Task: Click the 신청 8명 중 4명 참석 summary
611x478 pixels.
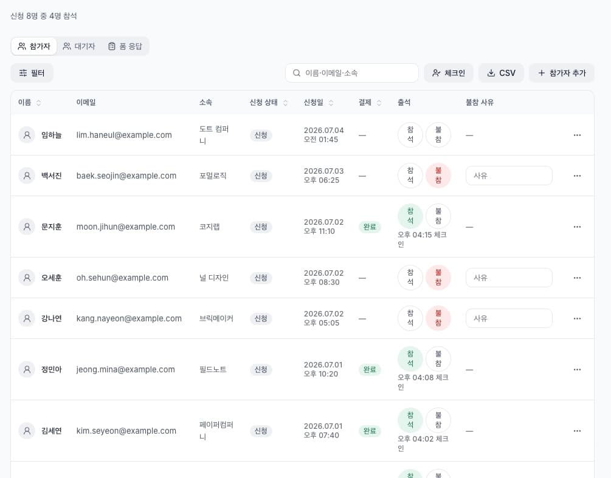Action: coord(44,16)
